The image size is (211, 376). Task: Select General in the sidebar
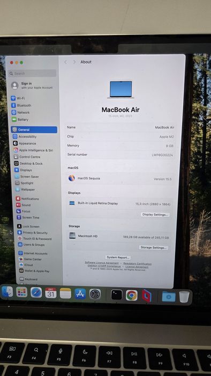(34, 130)
